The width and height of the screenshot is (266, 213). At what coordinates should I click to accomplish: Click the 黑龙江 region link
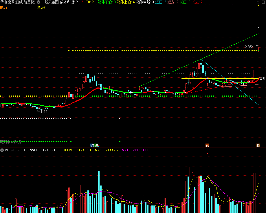point(42,8)
